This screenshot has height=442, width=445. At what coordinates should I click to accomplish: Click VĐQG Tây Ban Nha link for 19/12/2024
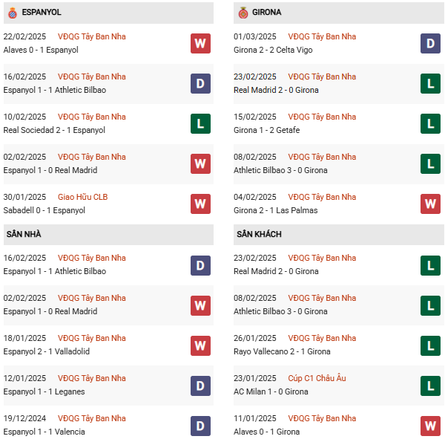click(x=91, y=418)
